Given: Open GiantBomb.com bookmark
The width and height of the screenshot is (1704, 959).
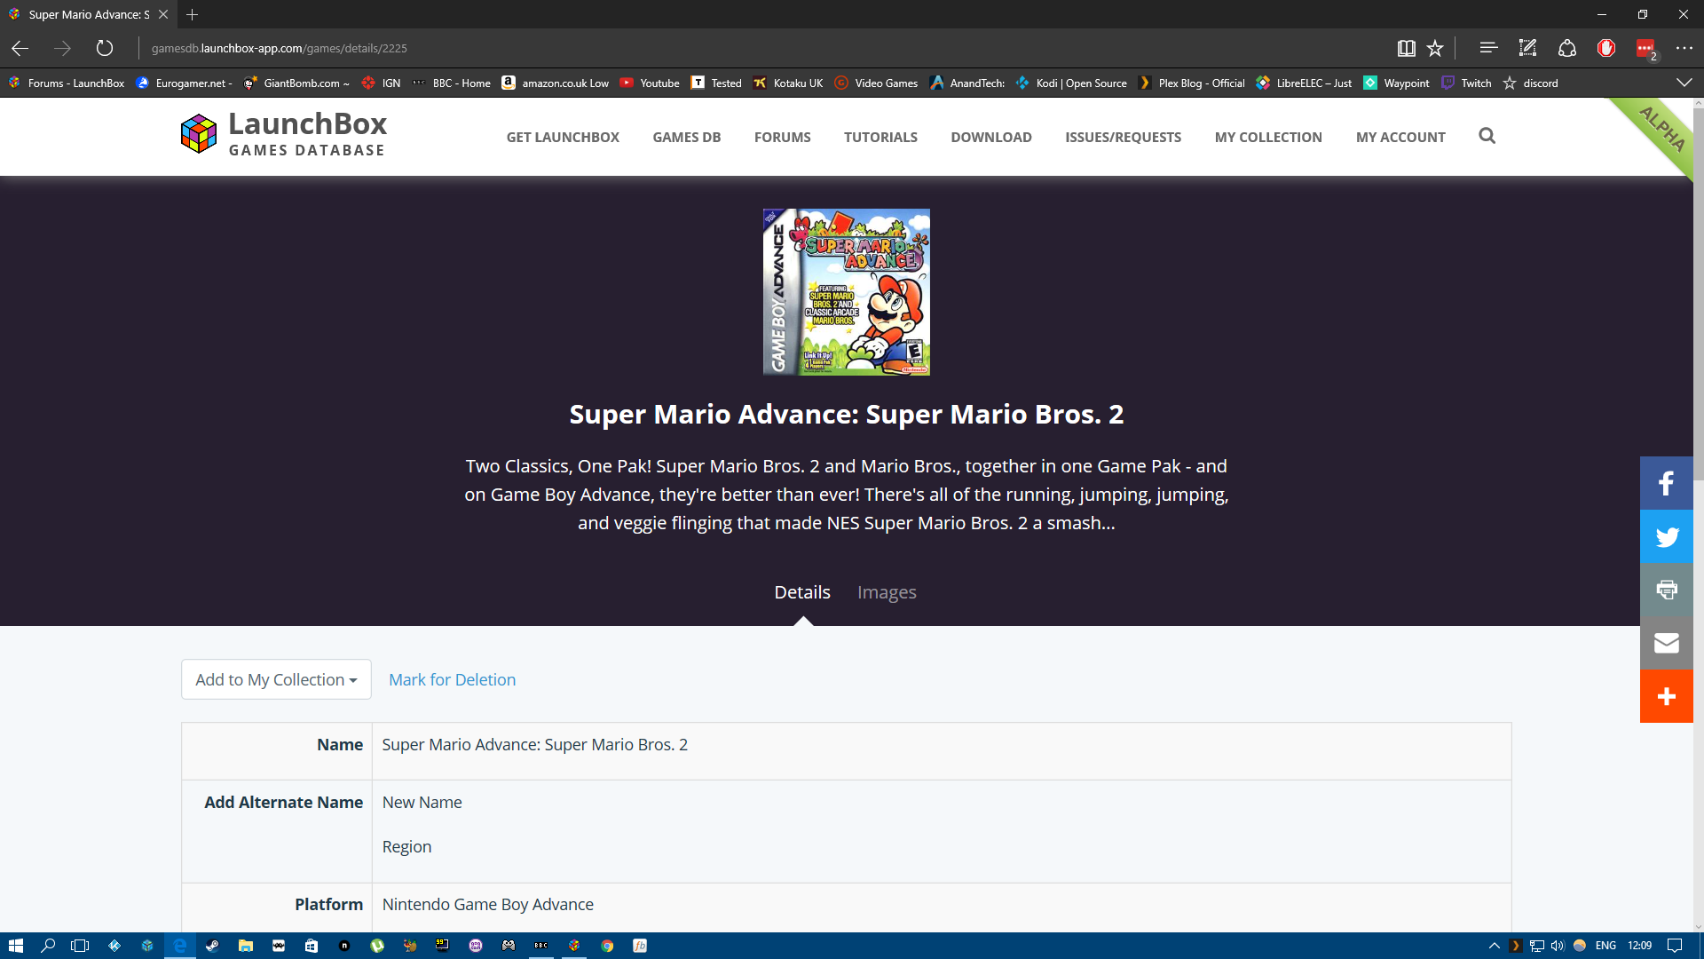Looking at the screenshot, I should [296, 83].
